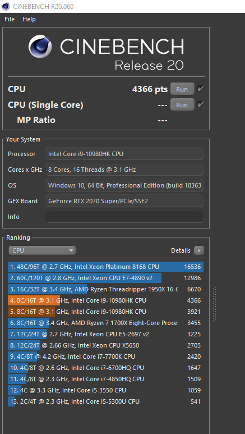Select the Ryzen Threadripper 1950X ranking row
The width and height of the screenshot is (245, 434).
(105, 289)
